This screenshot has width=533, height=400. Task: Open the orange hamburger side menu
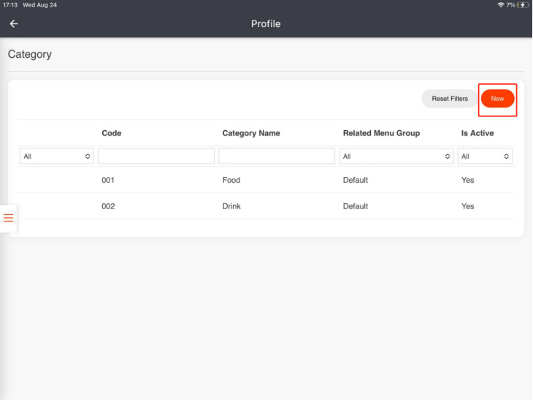pos(8,218)
